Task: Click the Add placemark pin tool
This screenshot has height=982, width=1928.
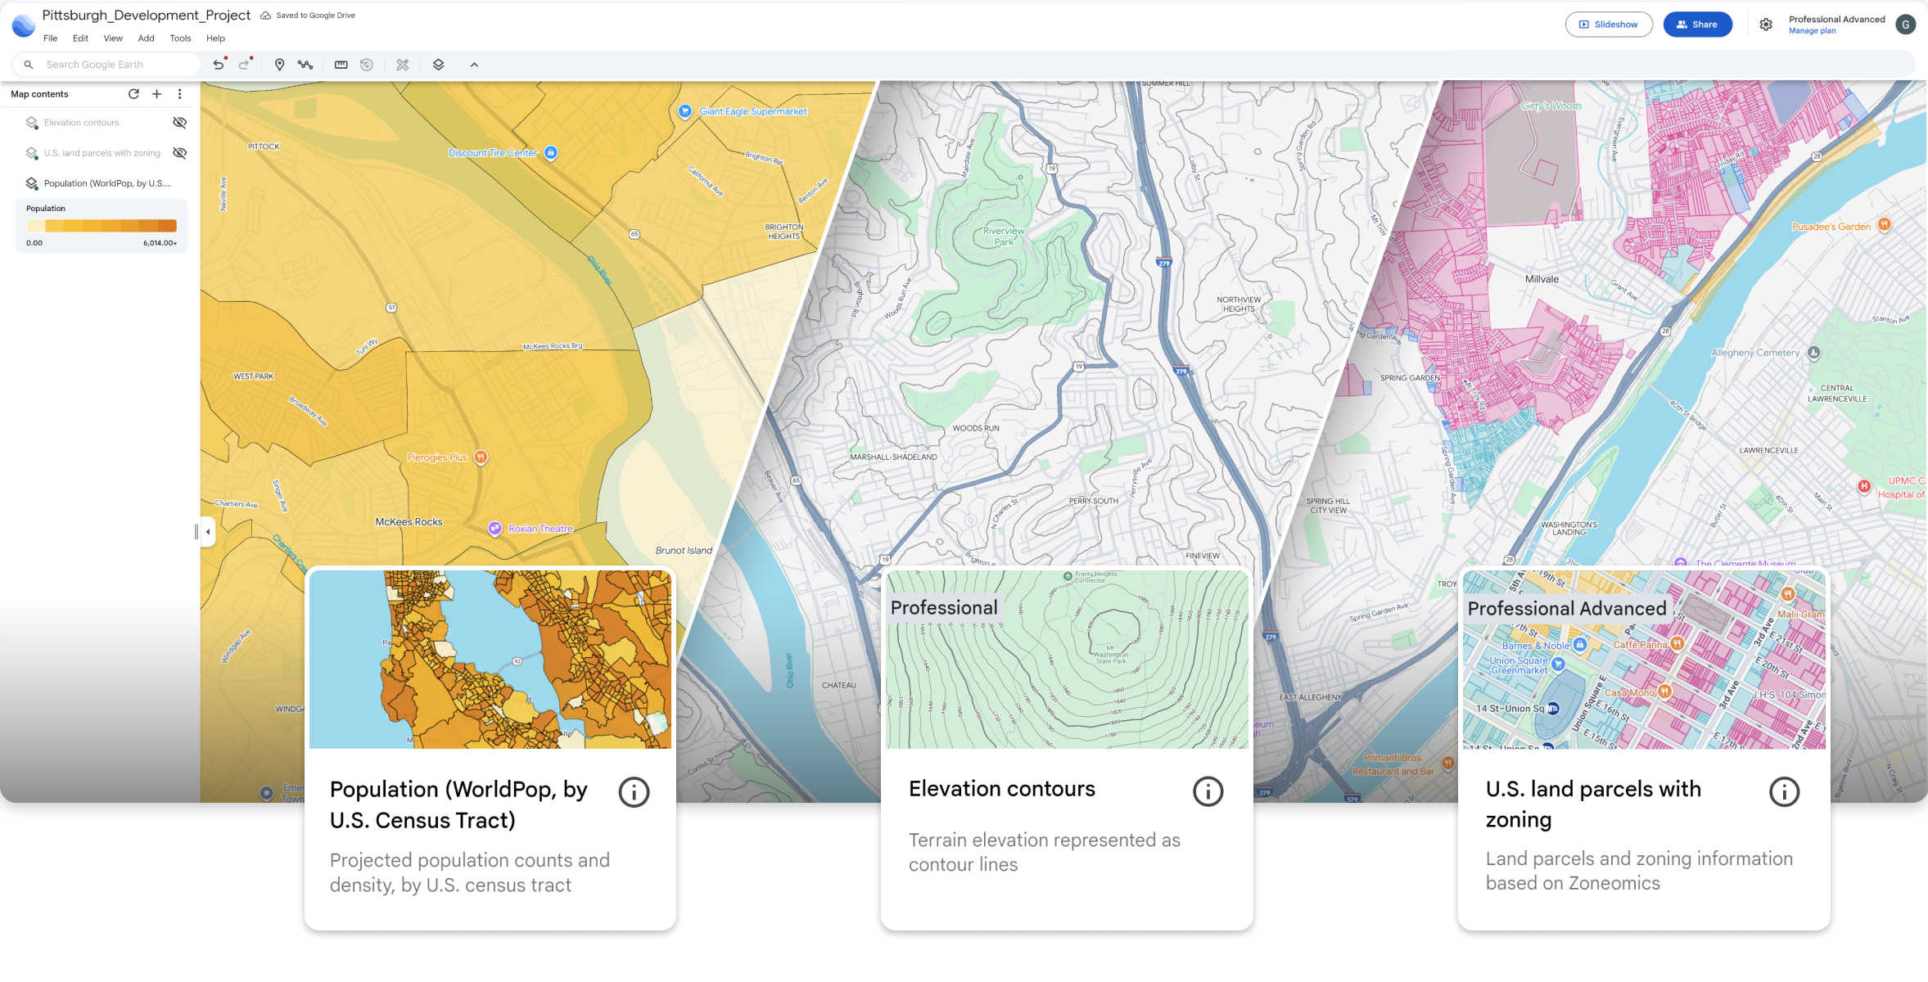Action: click(279, 65)
